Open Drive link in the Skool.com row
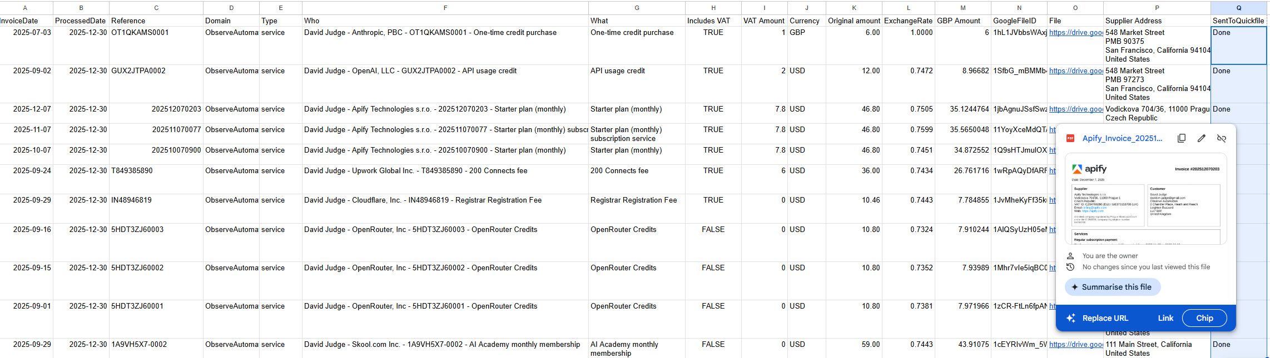 pos(1076,345)
